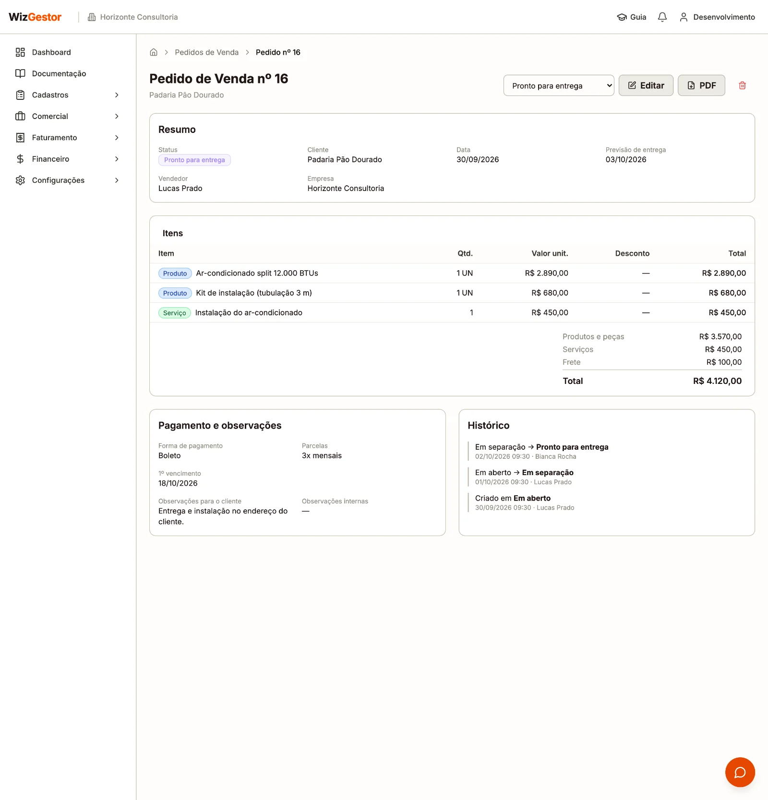This screenshot has width=768, height=800.
Task: Click the Documentação book icon
Action: [x=20, y=73]
